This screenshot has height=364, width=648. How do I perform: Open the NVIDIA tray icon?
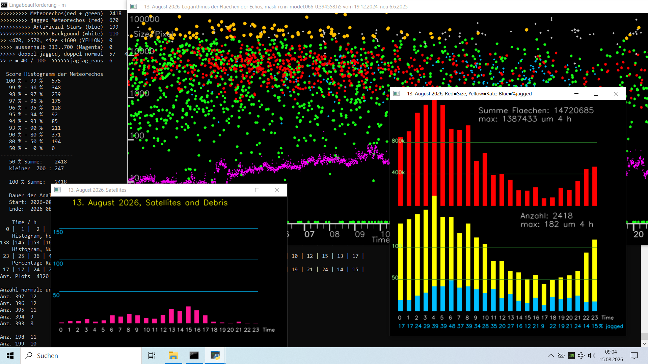tap(571, 356)
